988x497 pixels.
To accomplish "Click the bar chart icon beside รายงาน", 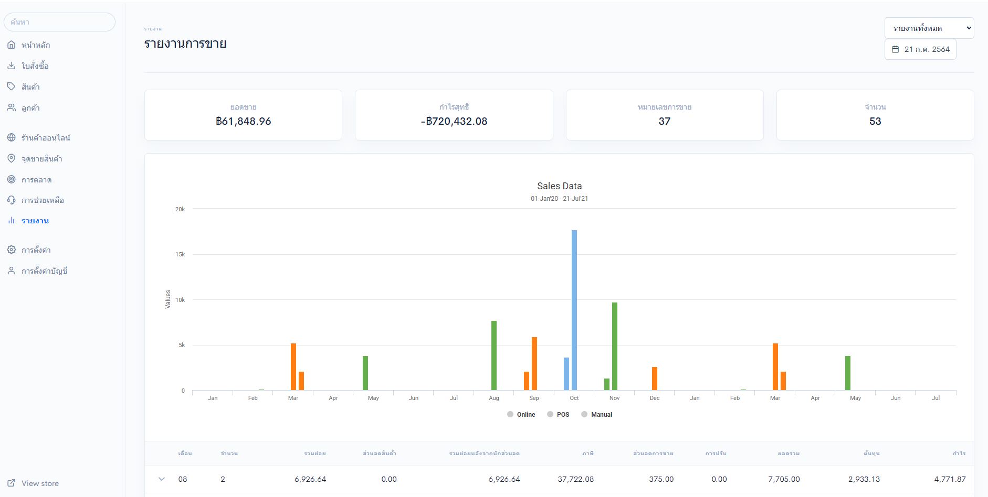I will 11,221.
